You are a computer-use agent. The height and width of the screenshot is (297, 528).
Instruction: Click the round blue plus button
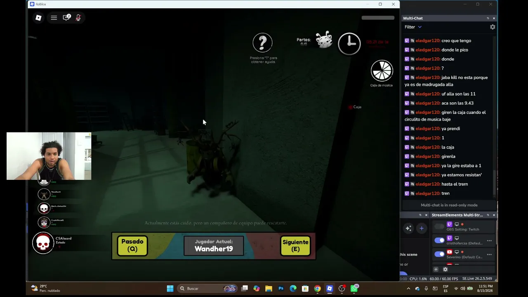[422, 228]
